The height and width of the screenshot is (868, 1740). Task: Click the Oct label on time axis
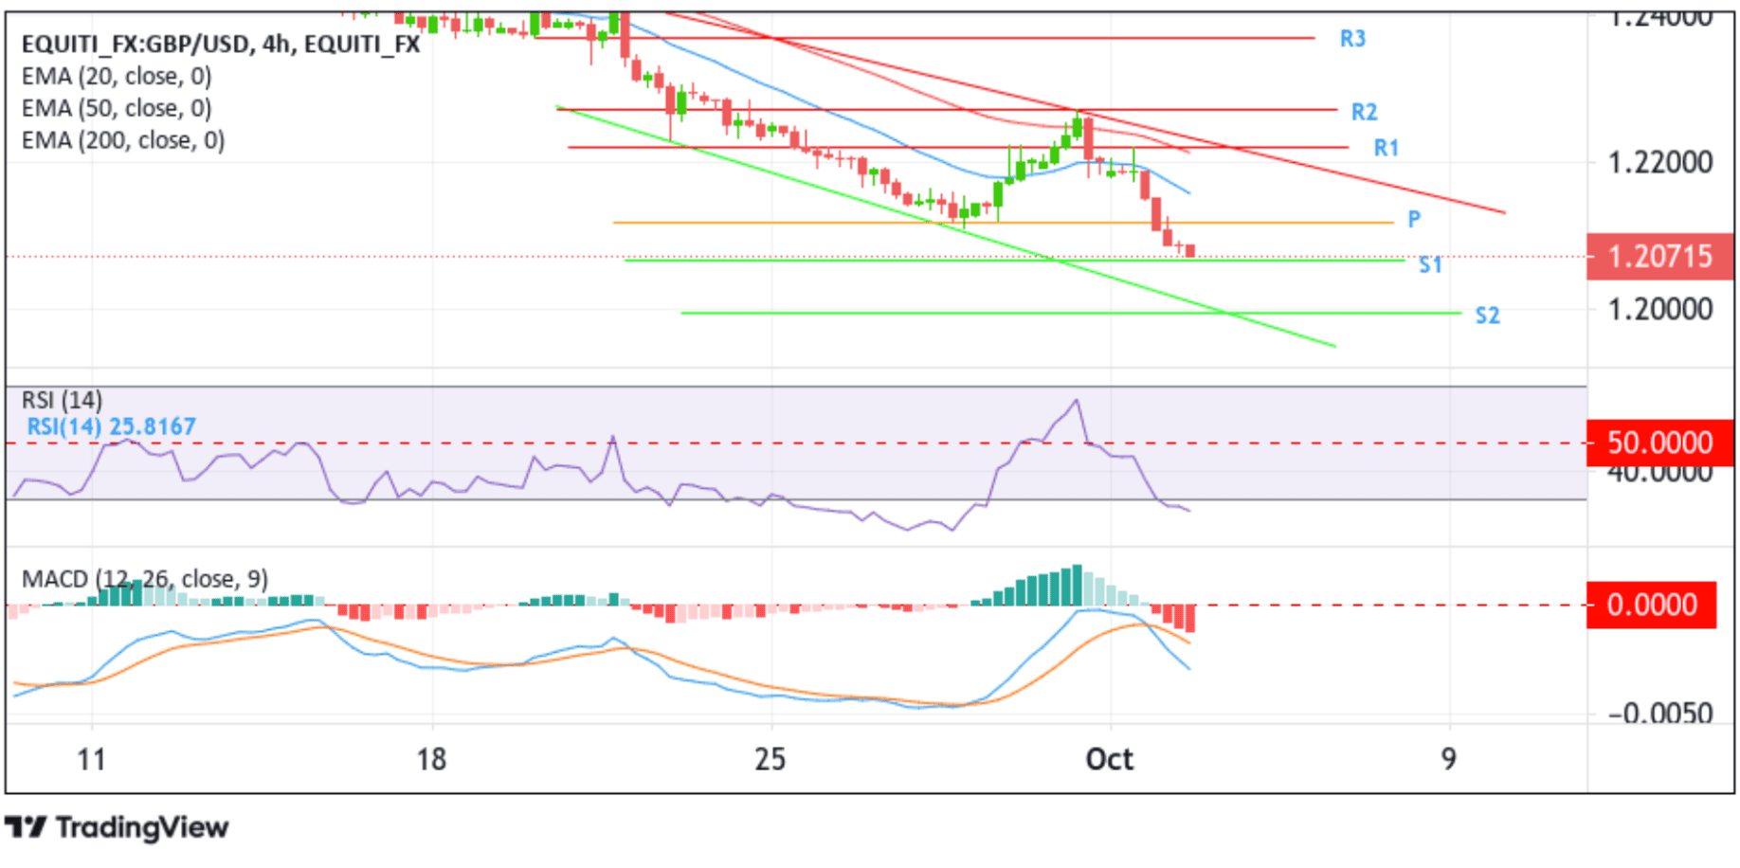(x=1110, y=760)
